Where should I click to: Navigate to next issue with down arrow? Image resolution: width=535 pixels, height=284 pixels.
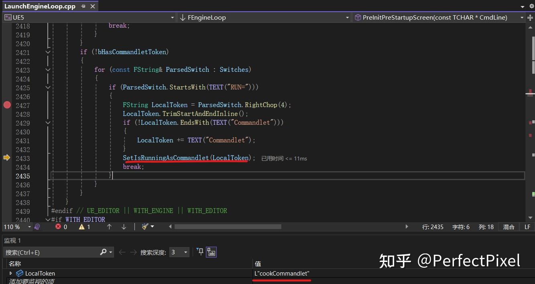(x=124, y=227)
